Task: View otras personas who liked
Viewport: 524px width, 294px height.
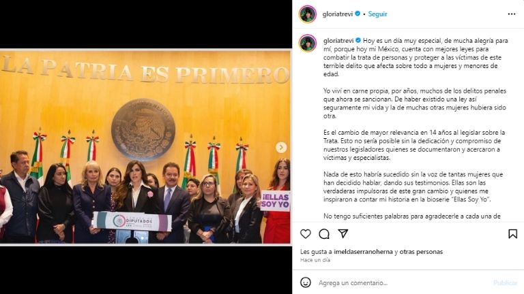Action: click(x=421, y=252)
